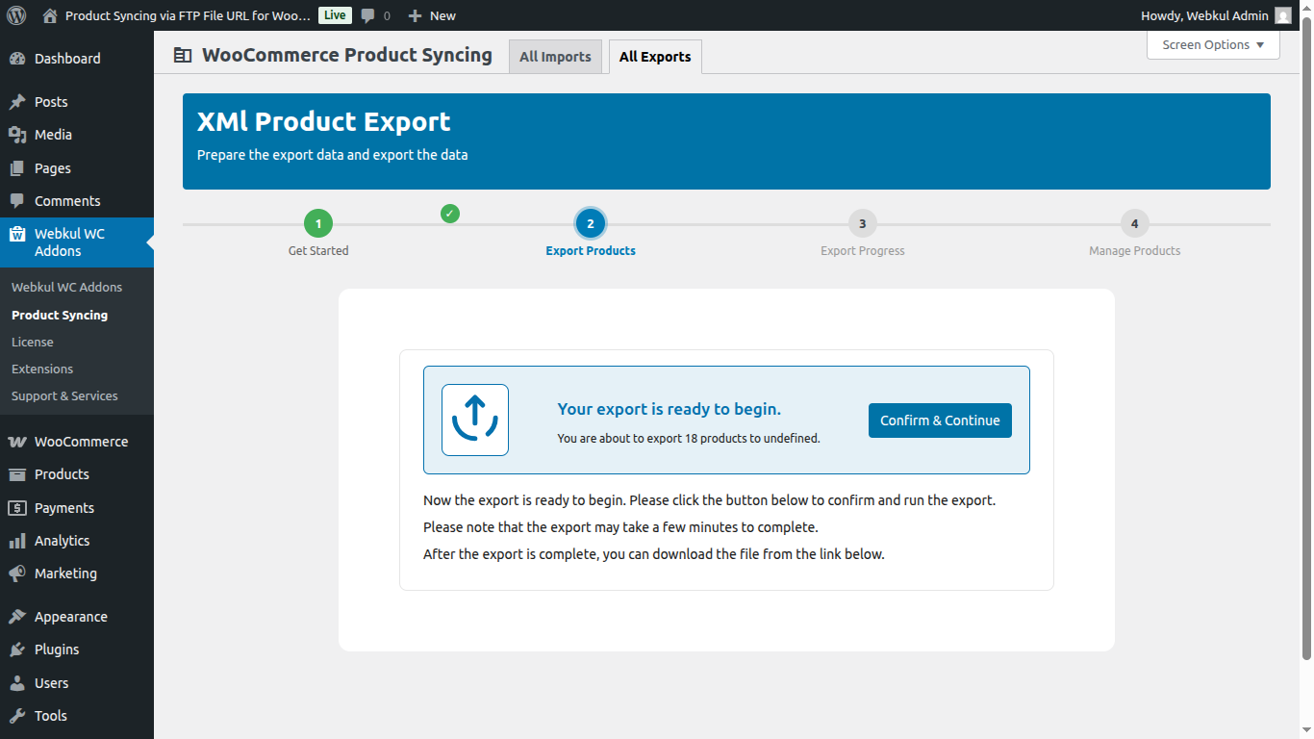Viewport: 1314px width, 739px height.
Task: Open the Screen Options dropdown
Action: pyautogui.click(x=1212, y=44)
